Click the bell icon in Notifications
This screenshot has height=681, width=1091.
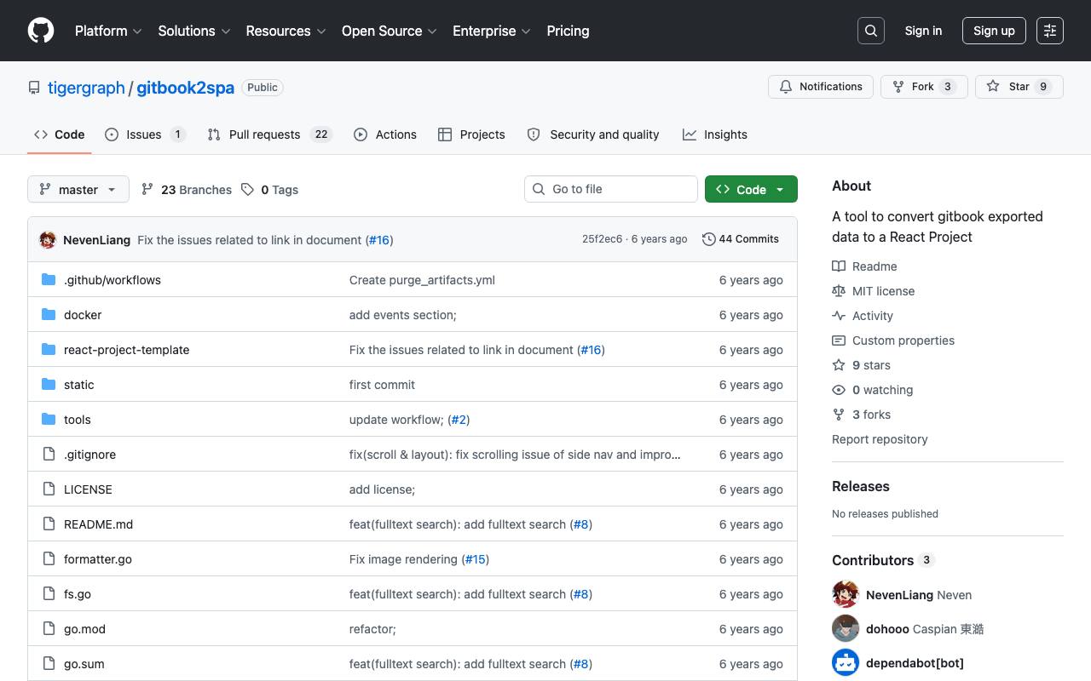(786, 87)
